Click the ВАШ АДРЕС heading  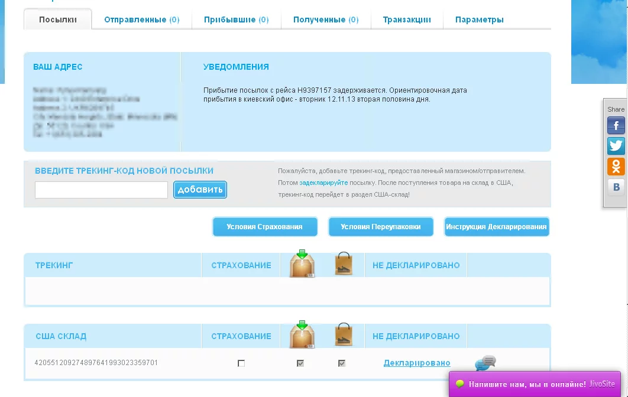click(x=58, y=67)
